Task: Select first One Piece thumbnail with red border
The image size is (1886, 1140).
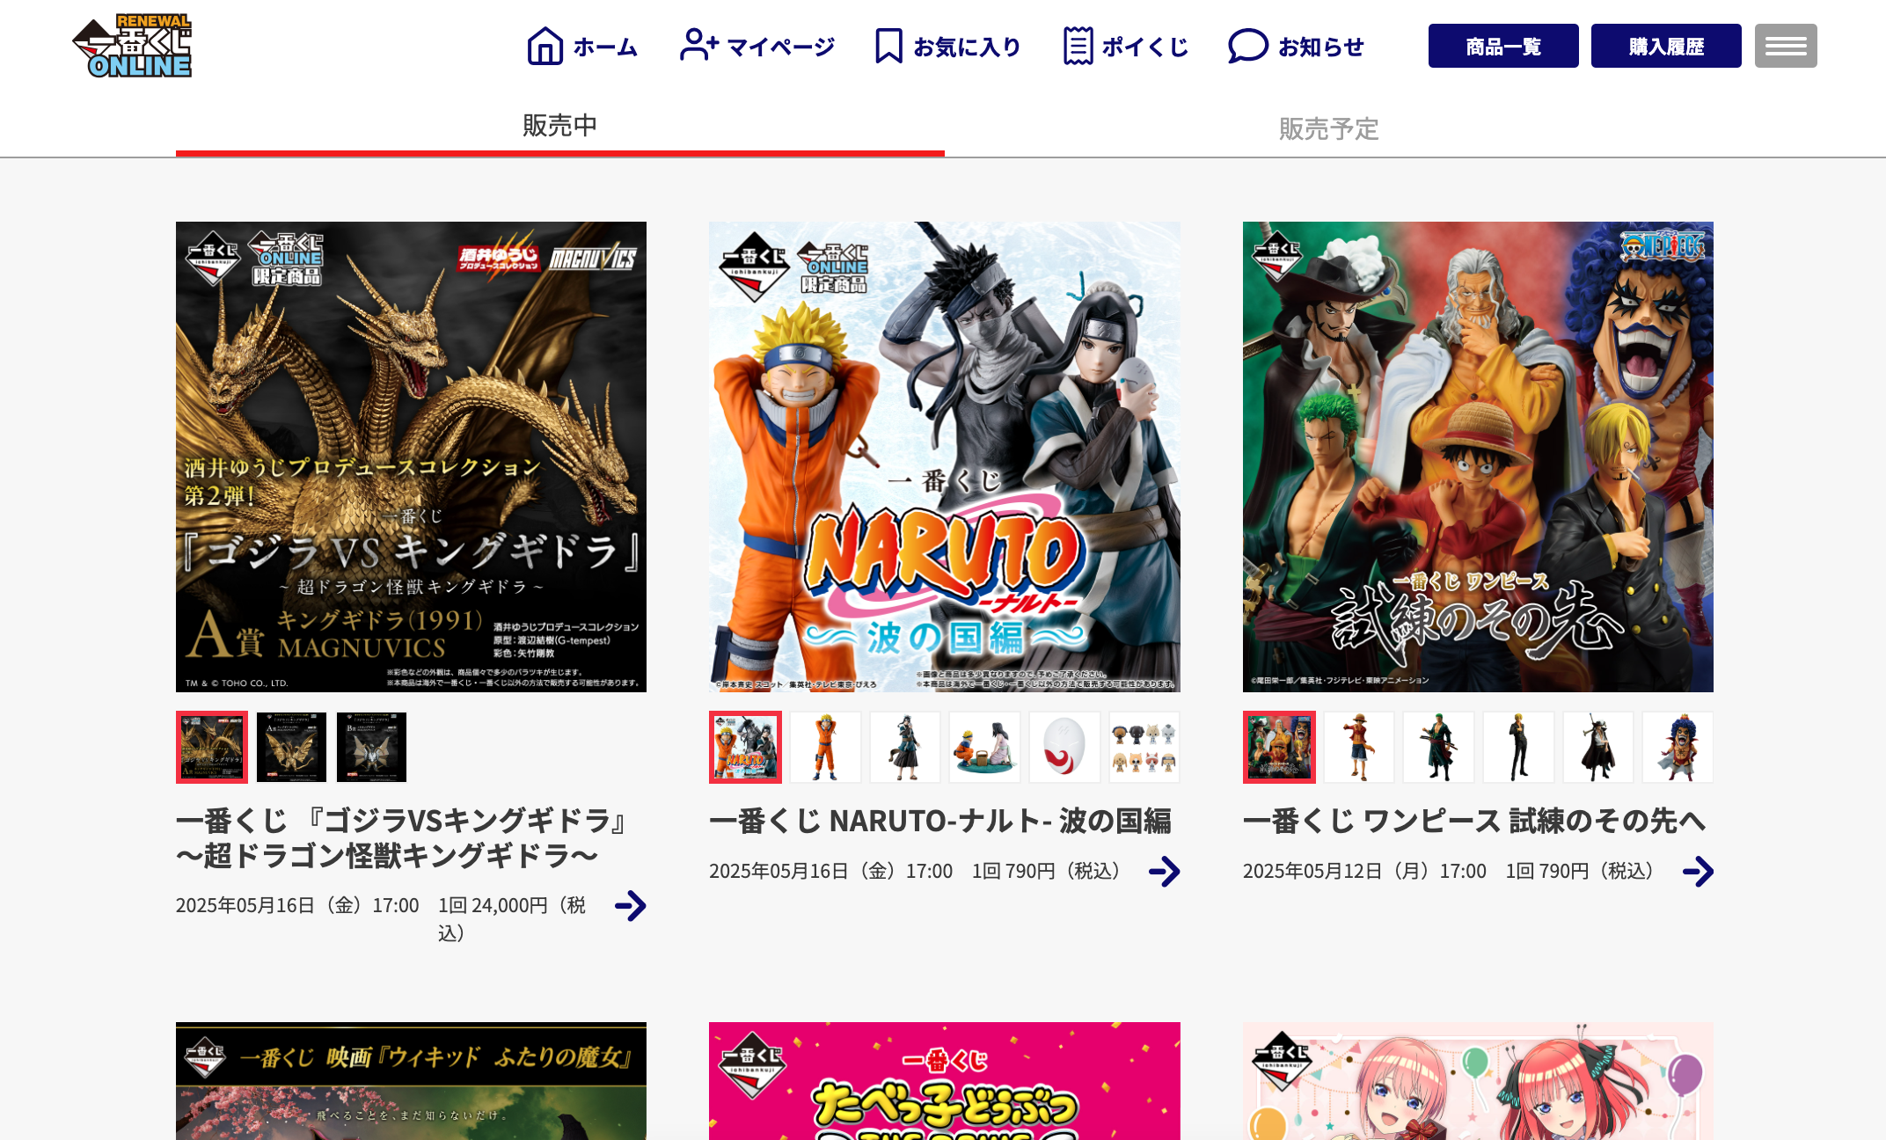Action: pos(1279,747)
